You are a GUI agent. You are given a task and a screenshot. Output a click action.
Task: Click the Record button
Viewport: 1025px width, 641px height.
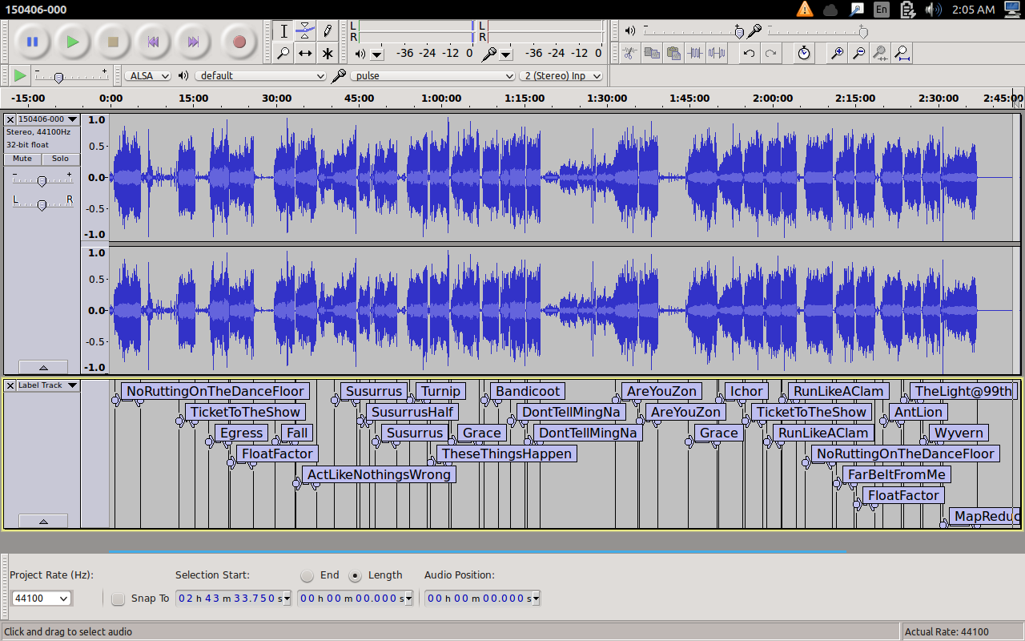[239, 42]
